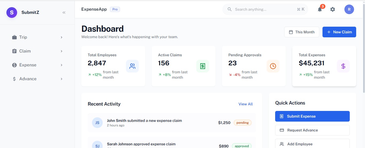Click the Search anything field

click(265, 9)
